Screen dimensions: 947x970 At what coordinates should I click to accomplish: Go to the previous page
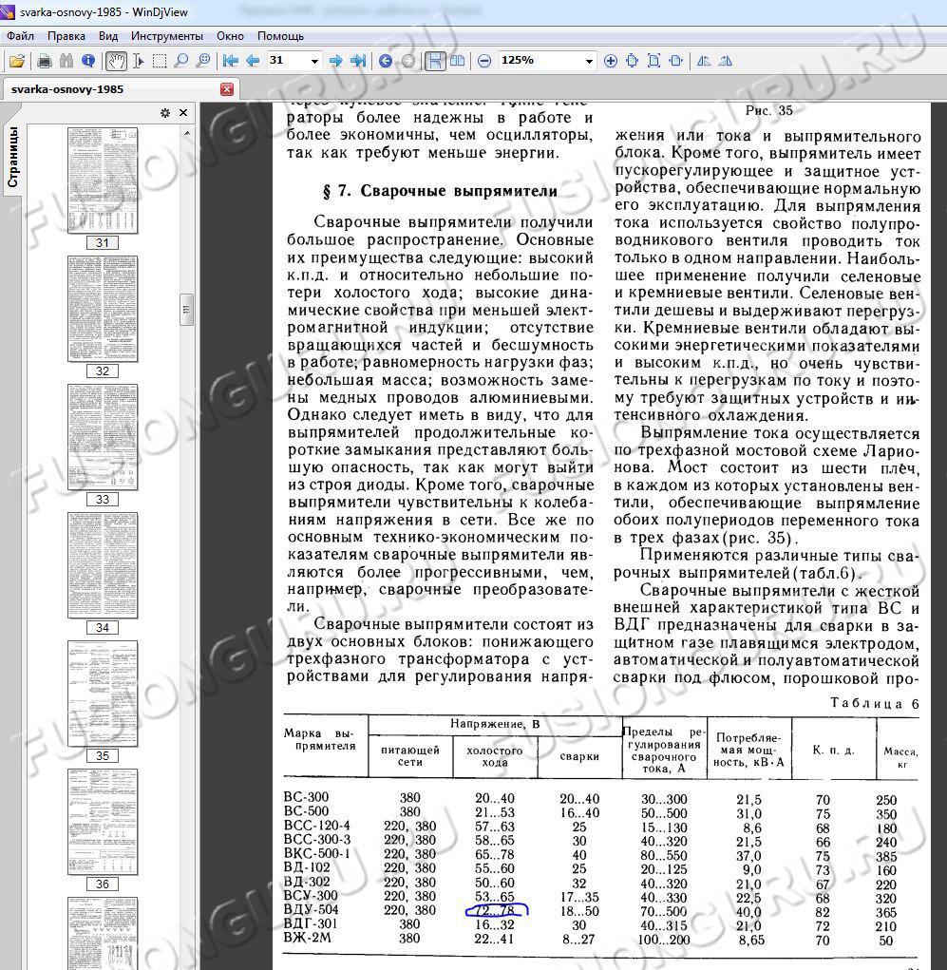tap(253, 61)
